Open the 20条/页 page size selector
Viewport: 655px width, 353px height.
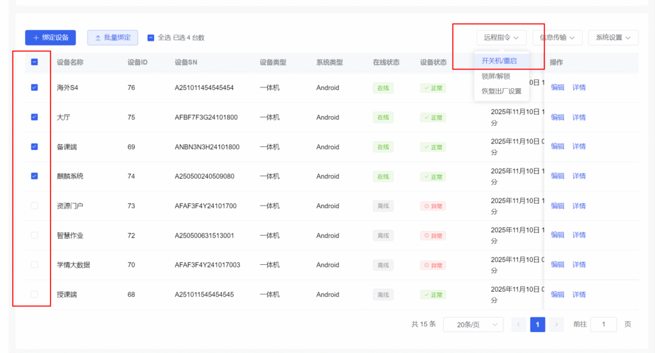[x=473, y=324]
